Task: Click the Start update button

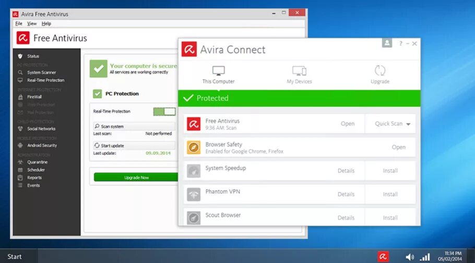Action: coord(134,146)
